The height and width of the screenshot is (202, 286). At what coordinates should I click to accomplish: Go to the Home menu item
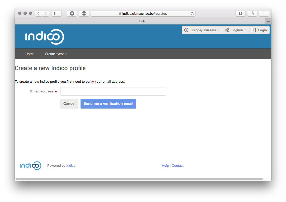pyautogui.click(x=30, y=54)
